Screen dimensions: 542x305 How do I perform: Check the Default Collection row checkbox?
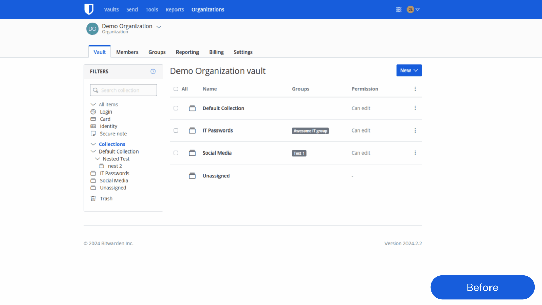pyautogui.click(x=176, y=108)
